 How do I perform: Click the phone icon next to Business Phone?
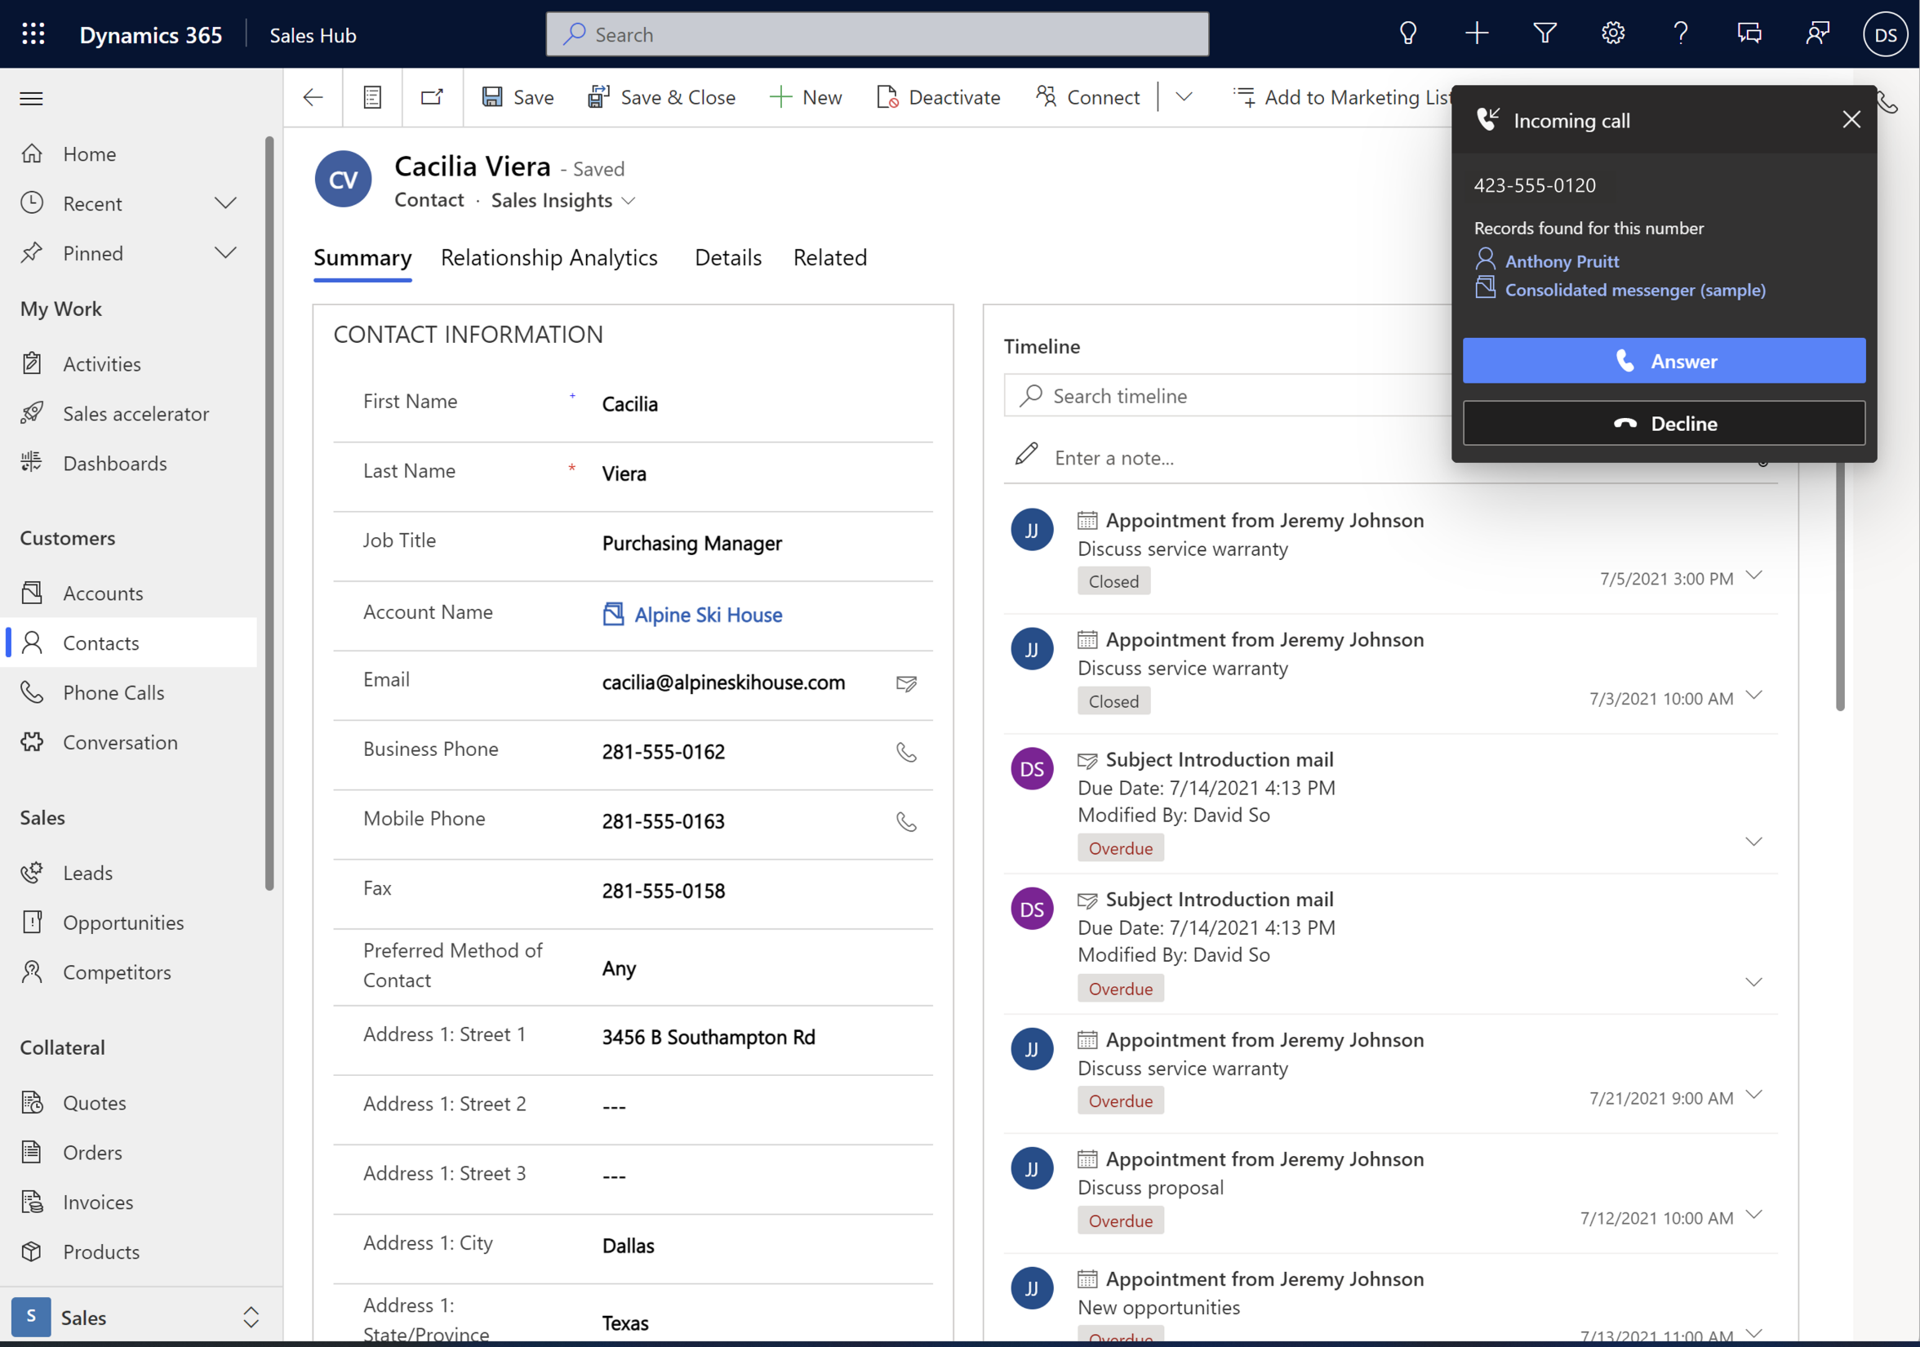click(906, 752)
